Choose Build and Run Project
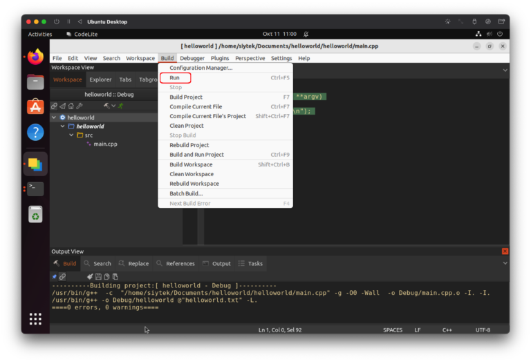Screen dimensions: 531x362 (x=196, y=155)
